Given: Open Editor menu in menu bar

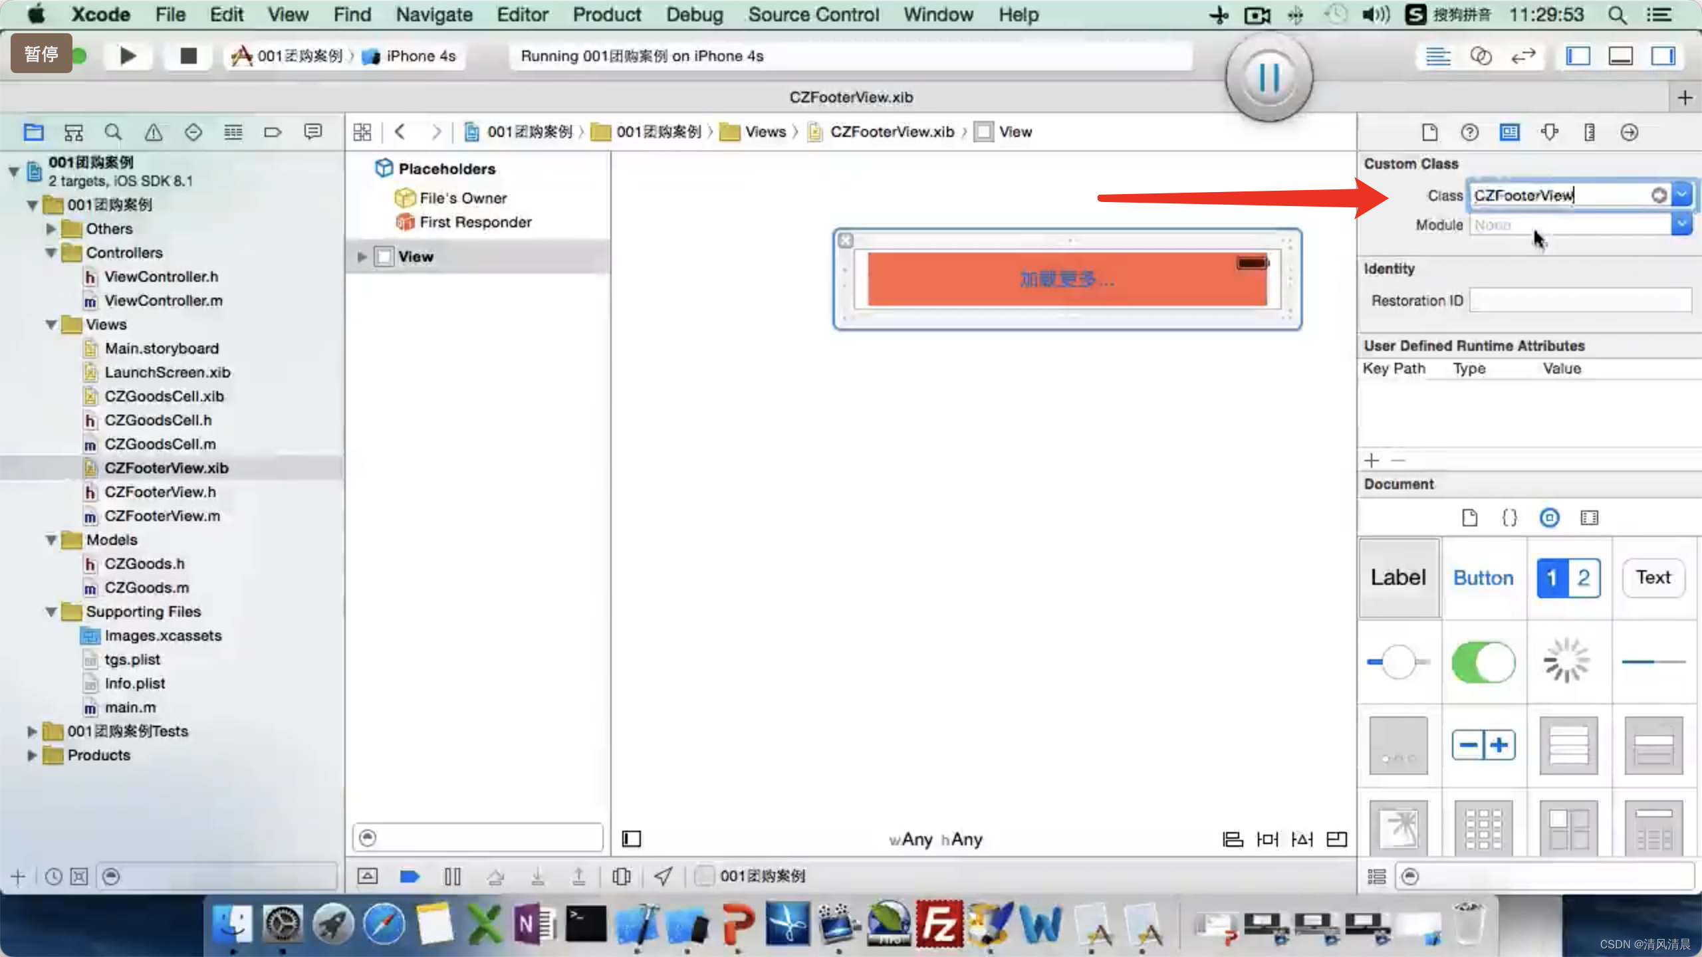Looking at the screenshot, I should [521, 14].
